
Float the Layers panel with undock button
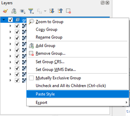click(x=103, y=3)
